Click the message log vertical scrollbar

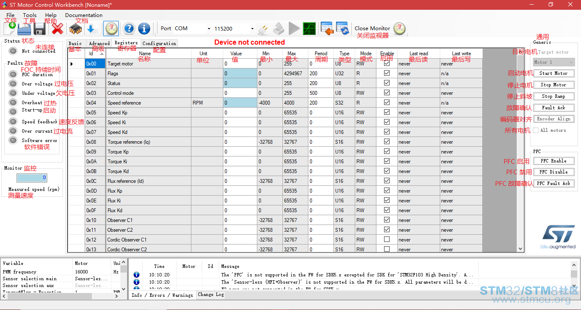click(574, 275)
